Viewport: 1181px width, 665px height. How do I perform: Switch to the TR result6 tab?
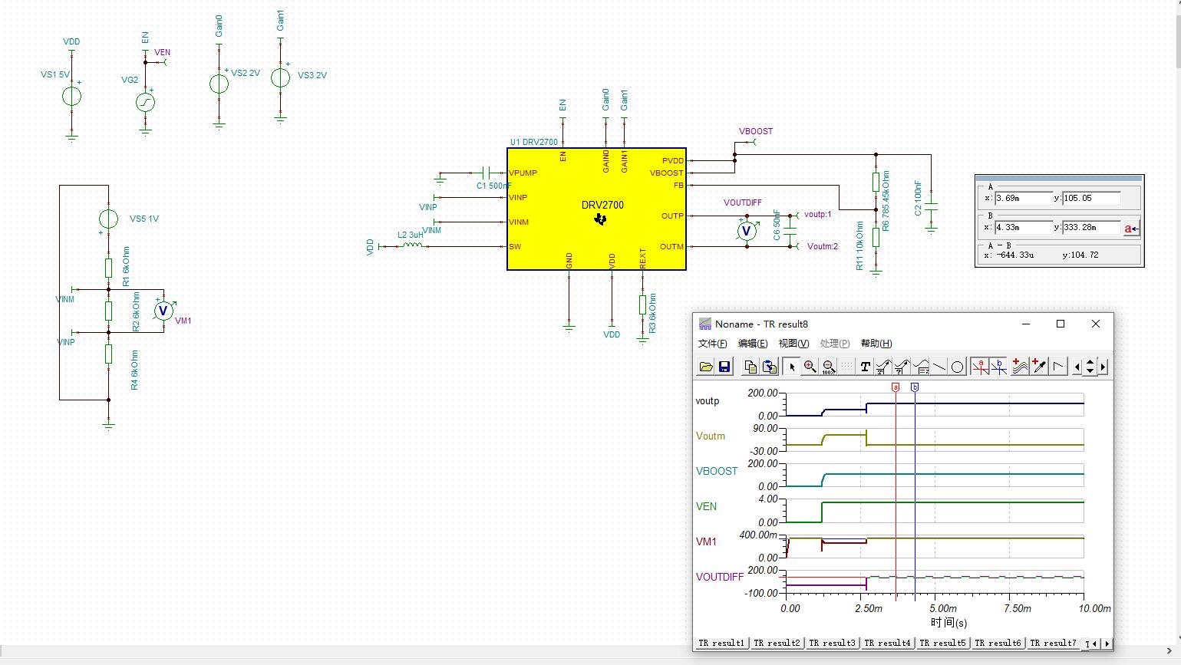point(998,644)
